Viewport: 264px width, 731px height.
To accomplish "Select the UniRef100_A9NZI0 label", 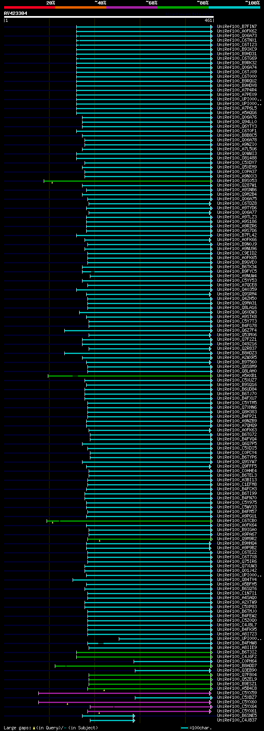I will tap(237, 145).
